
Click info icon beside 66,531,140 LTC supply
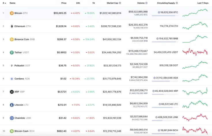tap(160, 104)
